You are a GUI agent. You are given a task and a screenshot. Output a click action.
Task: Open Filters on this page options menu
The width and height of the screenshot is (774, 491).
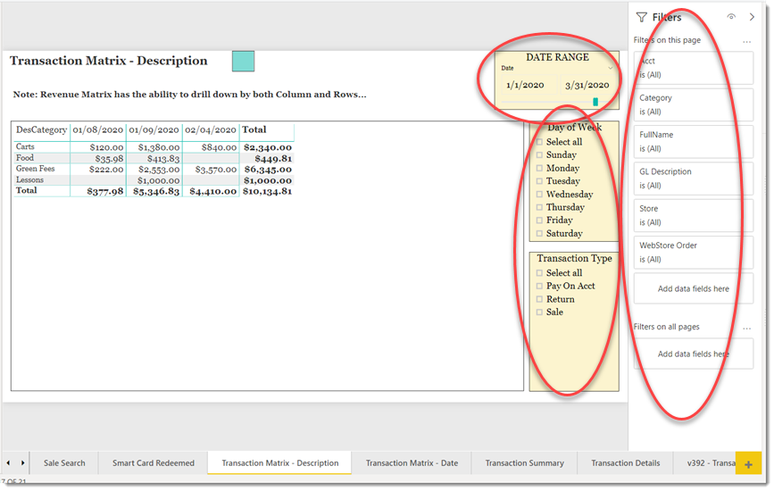747,41
